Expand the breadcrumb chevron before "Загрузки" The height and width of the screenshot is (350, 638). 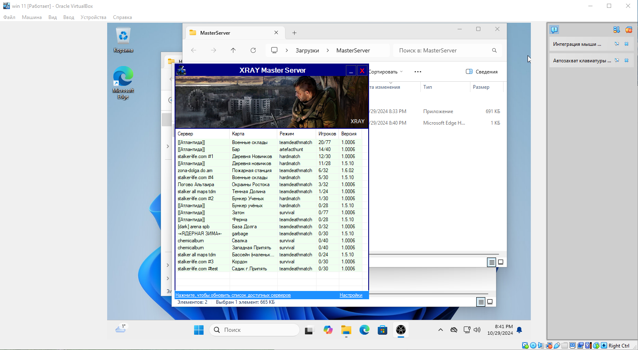[x=287, y=50]
